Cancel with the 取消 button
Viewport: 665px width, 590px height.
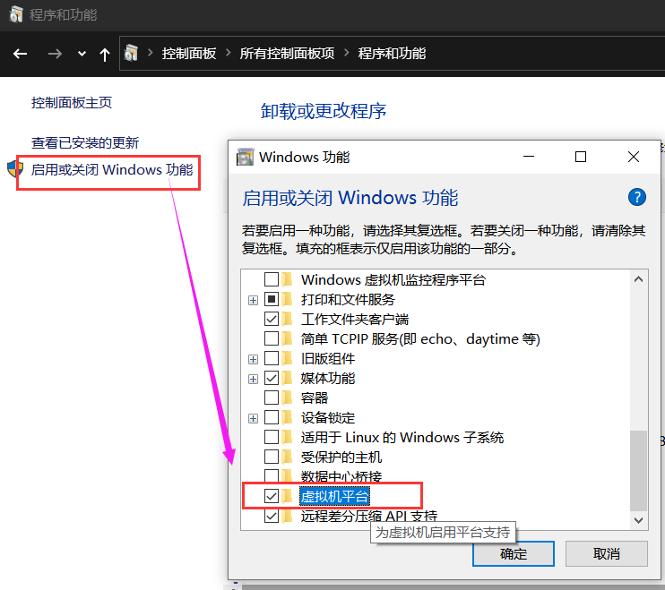pyautogui.click(x=607, y=553)
